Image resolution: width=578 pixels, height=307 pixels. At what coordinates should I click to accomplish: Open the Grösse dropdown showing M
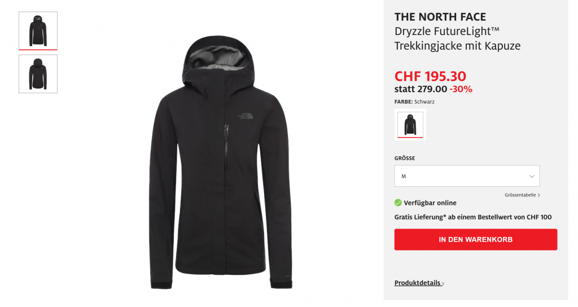click(467, 176)
